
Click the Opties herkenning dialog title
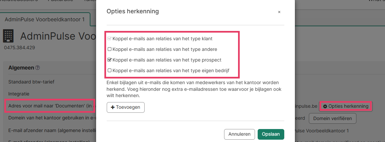pos(133,11)
